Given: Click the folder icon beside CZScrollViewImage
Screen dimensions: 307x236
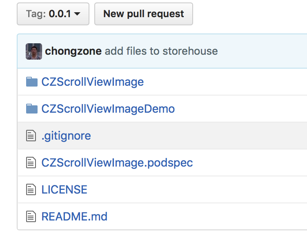Looking at the screenshot, I should tap(31, 82).
